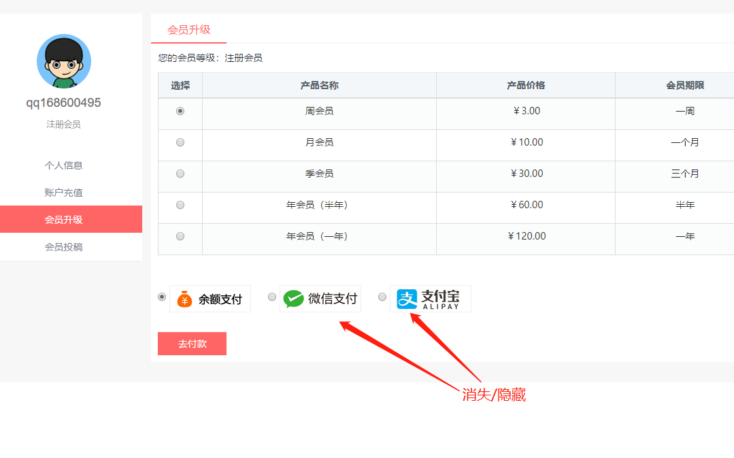
Task: Click the user avatar picture
Action: tap(64, 61)
